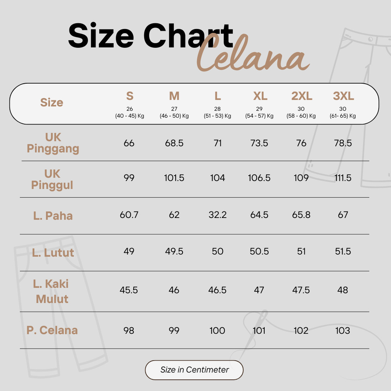
Task: Click the 111.5 hip measurement cell
Action: coord(343,178)
